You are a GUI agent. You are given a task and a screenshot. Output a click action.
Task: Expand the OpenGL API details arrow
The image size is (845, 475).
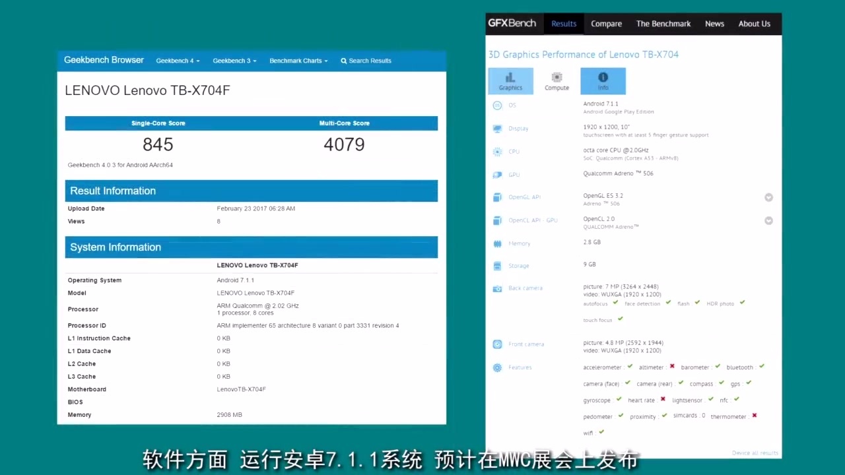[x=768, y=197]
